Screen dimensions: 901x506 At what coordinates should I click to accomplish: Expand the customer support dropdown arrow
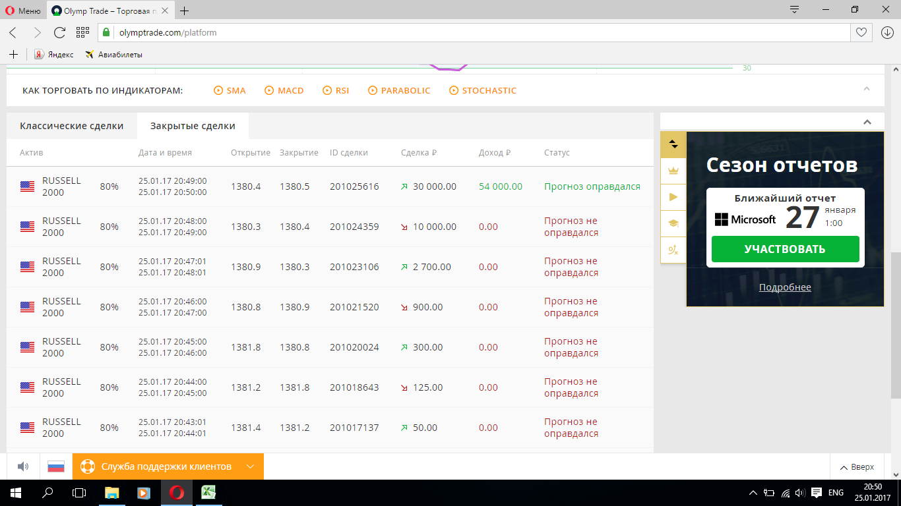coord(250,466)
